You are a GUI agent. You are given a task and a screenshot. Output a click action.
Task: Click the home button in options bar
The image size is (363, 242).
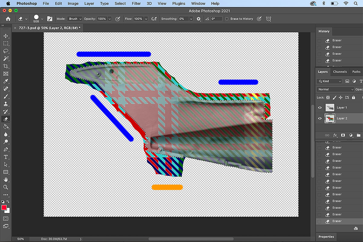coord(8,19)
